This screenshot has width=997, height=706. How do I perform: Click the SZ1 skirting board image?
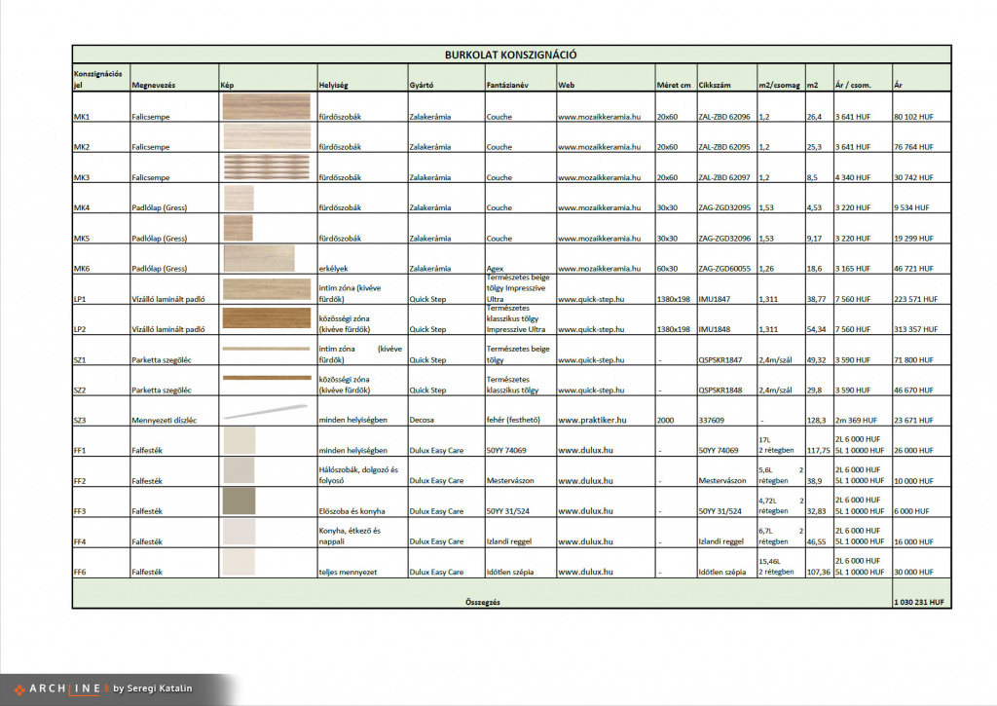[x=267, y=349]
